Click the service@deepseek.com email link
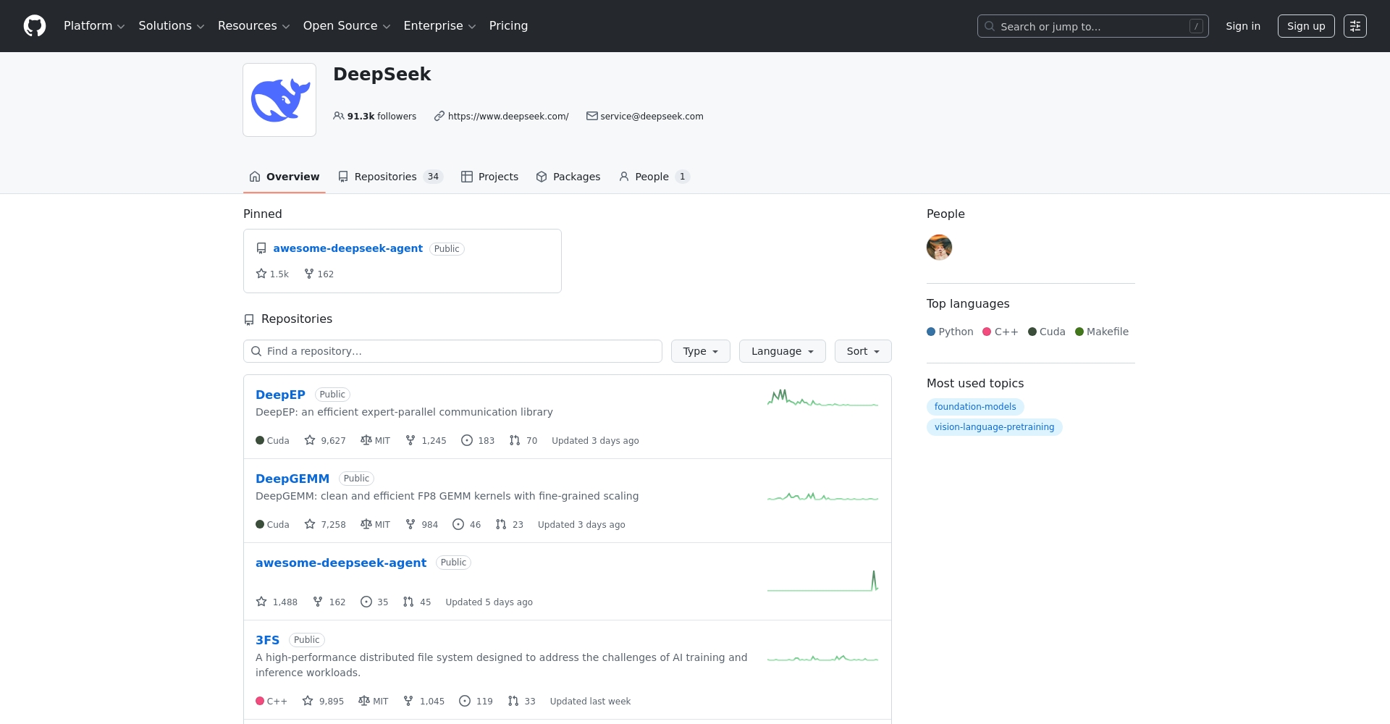The width and height of the screenshot is (1390, 724). click(x=652, y=116)
